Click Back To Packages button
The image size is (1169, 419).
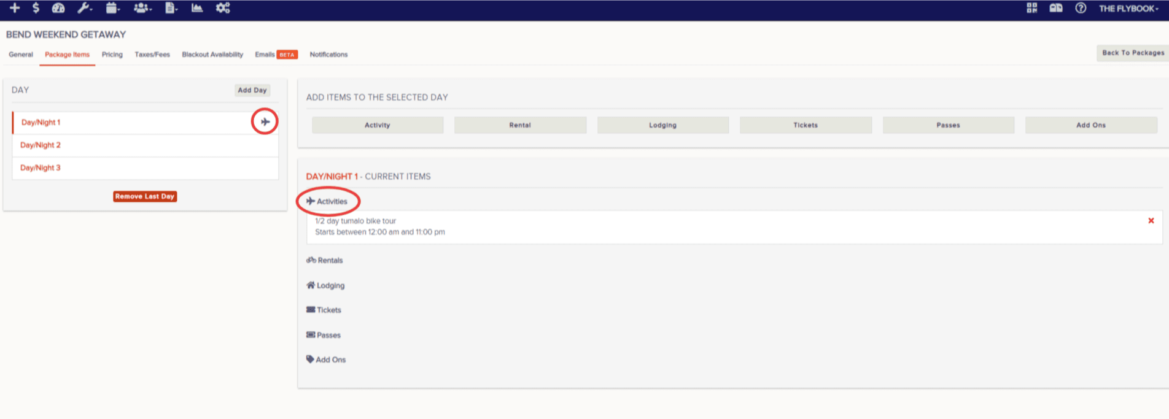coord(1133,53)
